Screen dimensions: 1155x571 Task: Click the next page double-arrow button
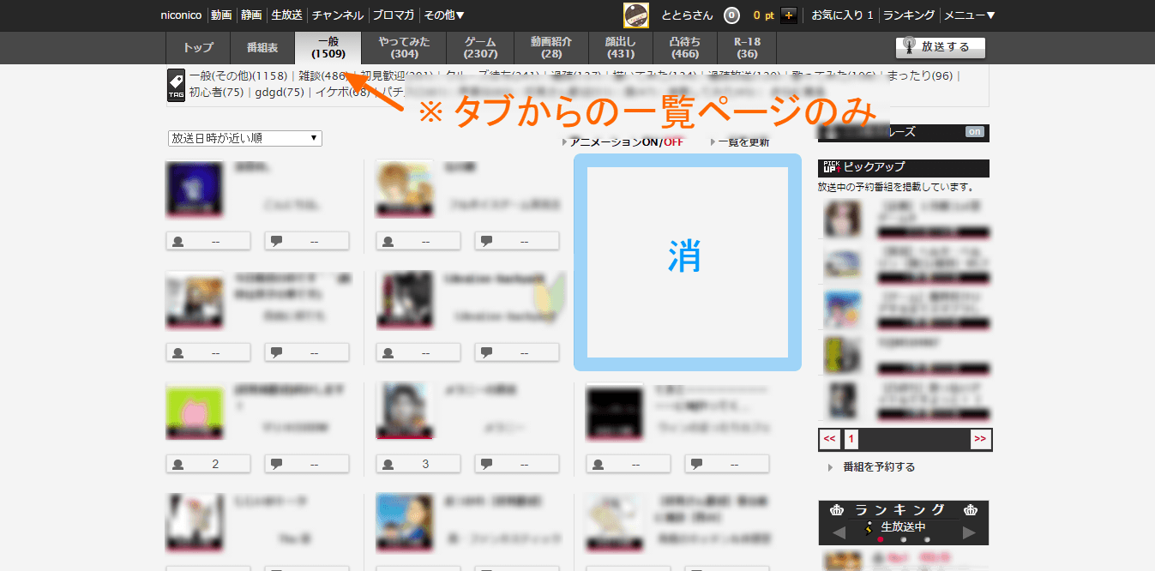coord(980,439)
